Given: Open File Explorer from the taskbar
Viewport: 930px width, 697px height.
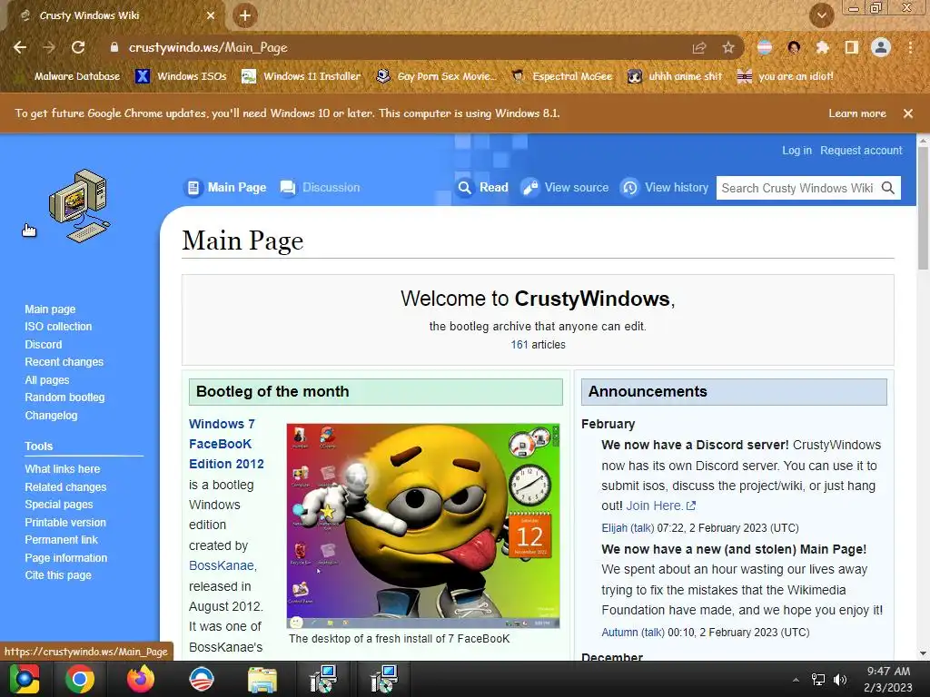Looking at the screenshot, I should point(262,680).
